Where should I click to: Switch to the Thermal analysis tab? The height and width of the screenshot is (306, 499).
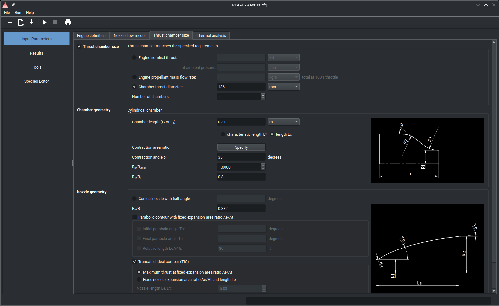click(x=211, y=36)
